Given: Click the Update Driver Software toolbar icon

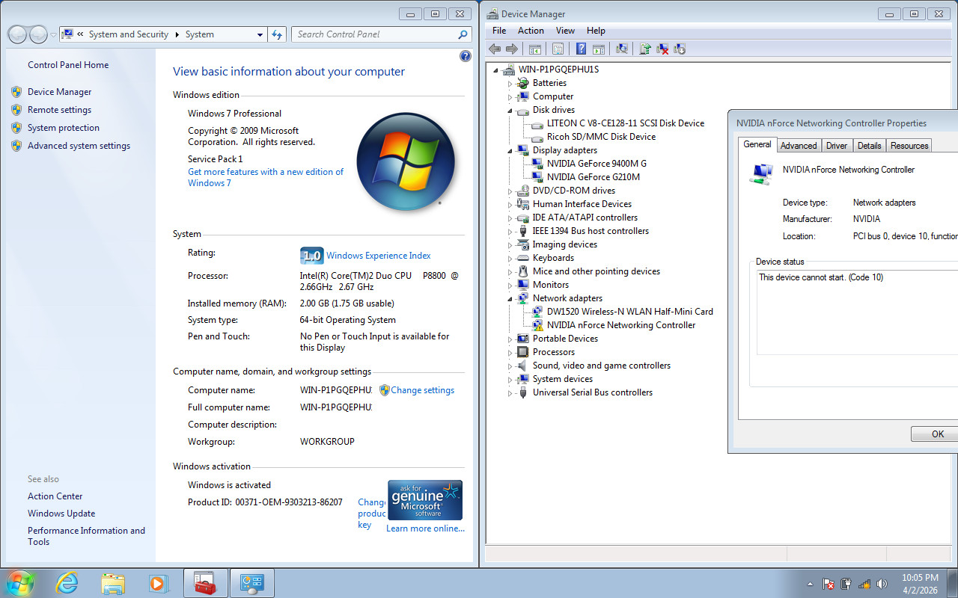Looking at the screenshot, I should 645,49.
